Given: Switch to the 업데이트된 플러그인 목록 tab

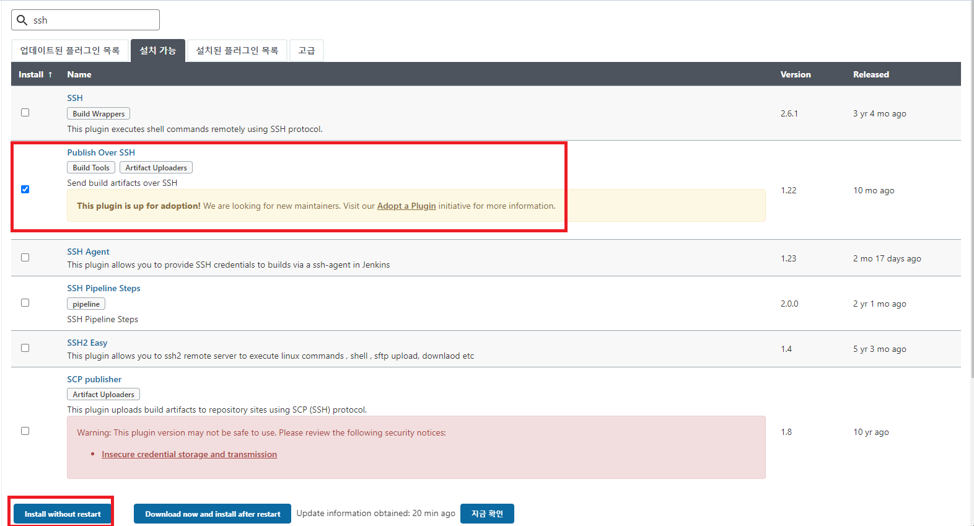Looking at the screenshot, I should (x=70, y=51).
